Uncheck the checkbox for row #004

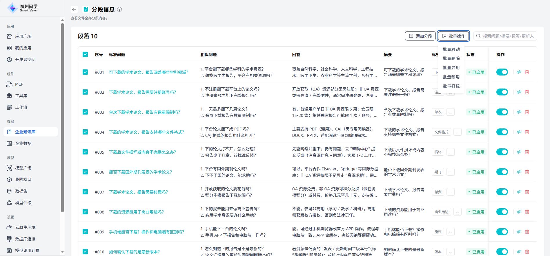(x=85, y=132)
